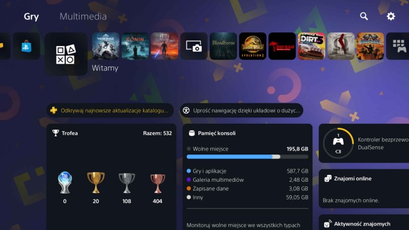
Task: Select the Welcome hub tile with PlayStation symbols
Action: pyautogui.click(x=66, y=54)
